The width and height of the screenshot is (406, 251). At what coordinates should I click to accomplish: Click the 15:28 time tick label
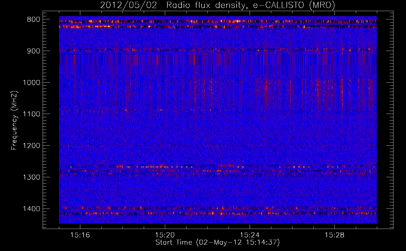point(334,235)
